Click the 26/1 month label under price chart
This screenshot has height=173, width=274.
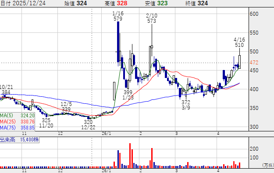pyautogui.click(x=107, y=134)
